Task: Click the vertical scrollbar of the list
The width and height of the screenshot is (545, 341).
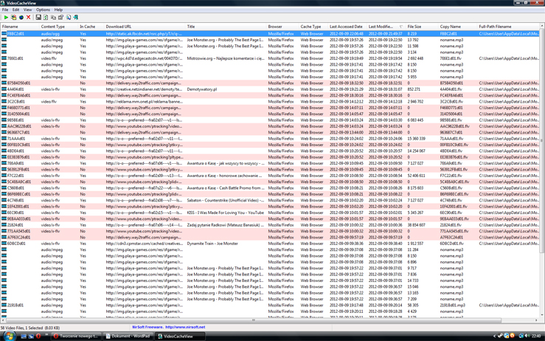Action: tap(542, 139)
